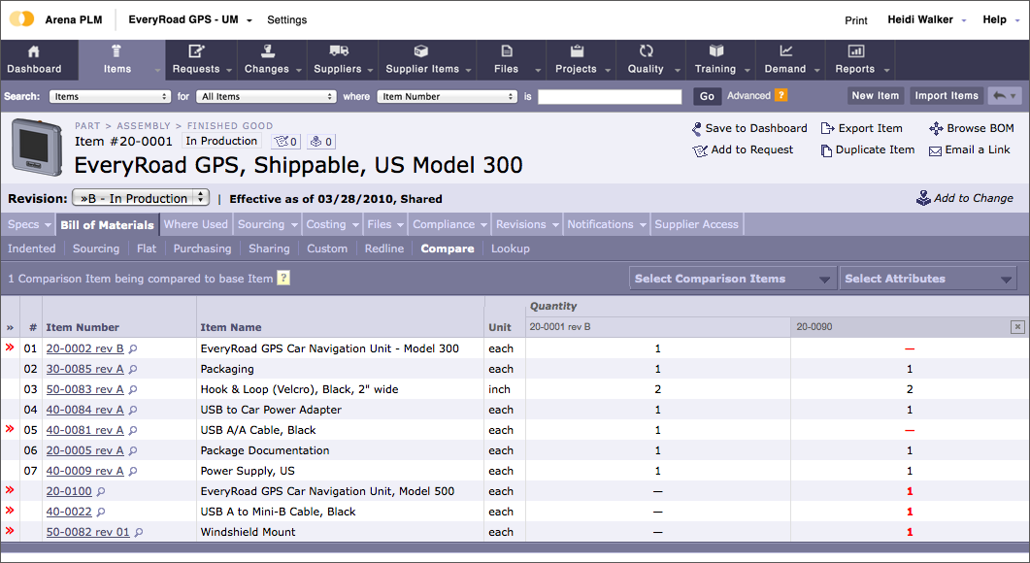This screenshot has width=1030, height=563.
Task: Click the Print link
Action: coord(856,20)
